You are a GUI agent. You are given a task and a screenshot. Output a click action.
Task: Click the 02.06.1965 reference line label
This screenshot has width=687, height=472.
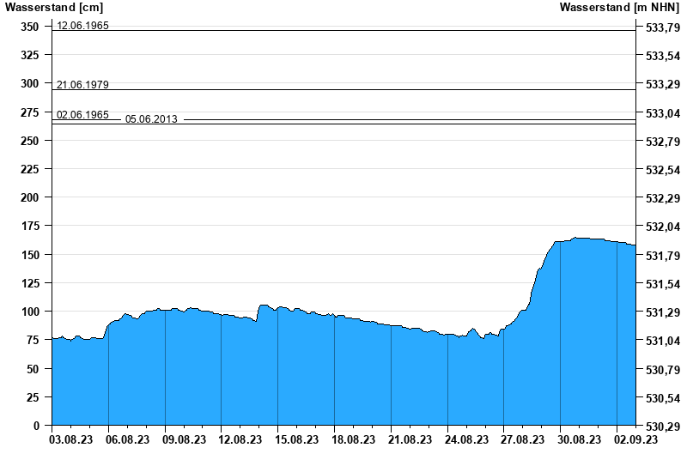tap(82, 115)
